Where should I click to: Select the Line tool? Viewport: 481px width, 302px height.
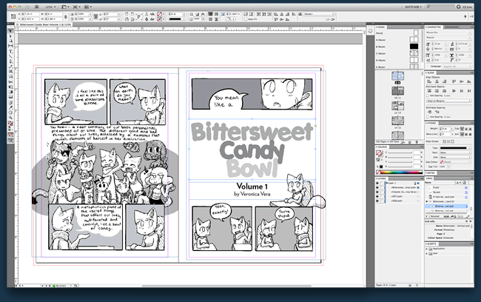tap(10, 56)
